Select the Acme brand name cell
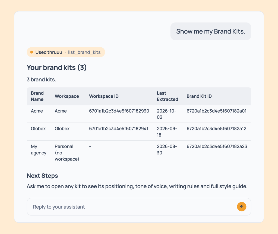 [x=37, y=111]
